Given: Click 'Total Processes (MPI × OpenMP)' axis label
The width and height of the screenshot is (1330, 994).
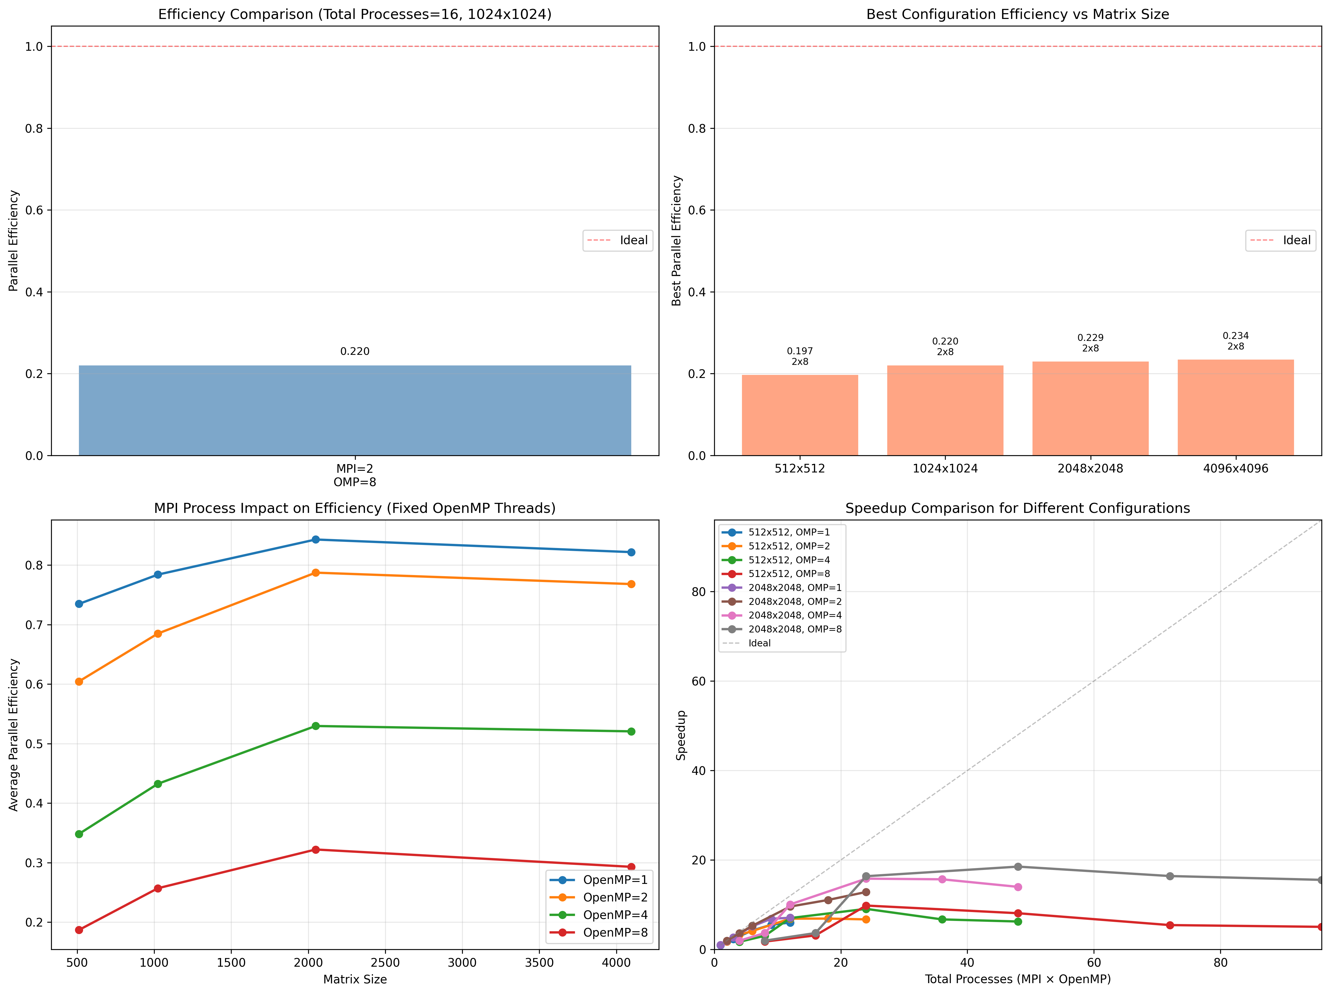Looking at the screenshot, I should click(1017, 980).
